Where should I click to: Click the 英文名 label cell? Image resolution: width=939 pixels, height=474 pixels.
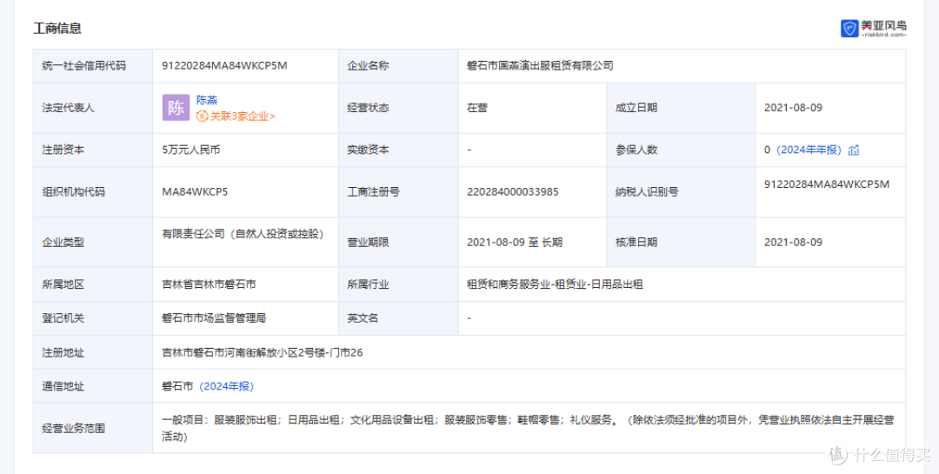coord(399,318)
